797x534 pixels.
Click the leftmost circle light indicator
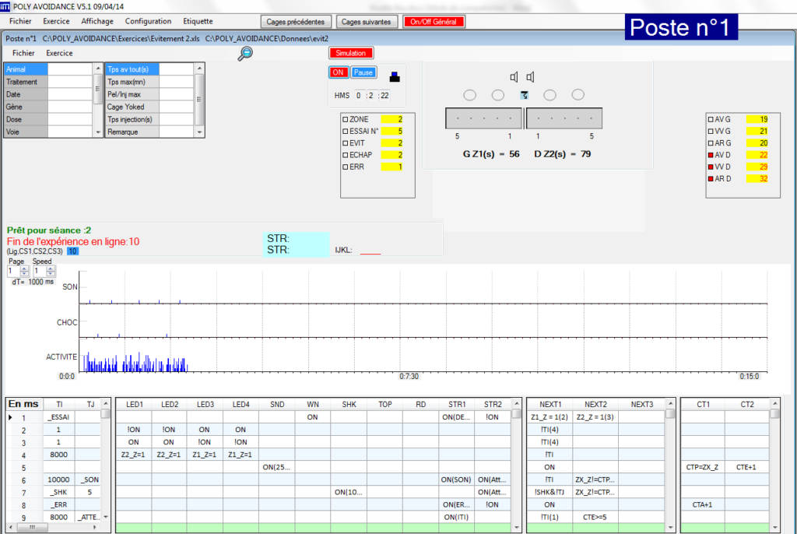[x=469, y=95]
